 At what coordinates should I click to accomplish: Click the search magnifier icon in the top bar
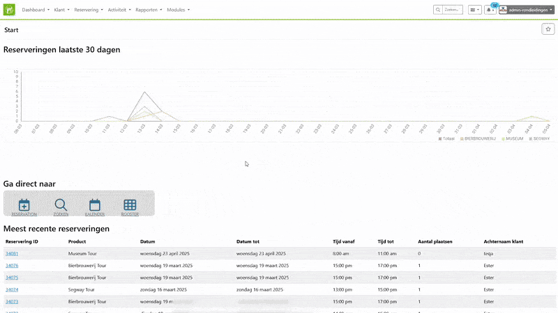click(438, 10)
